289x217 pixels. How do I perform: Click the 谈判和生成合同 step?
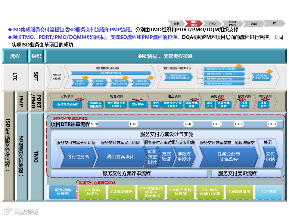[141, 83]
